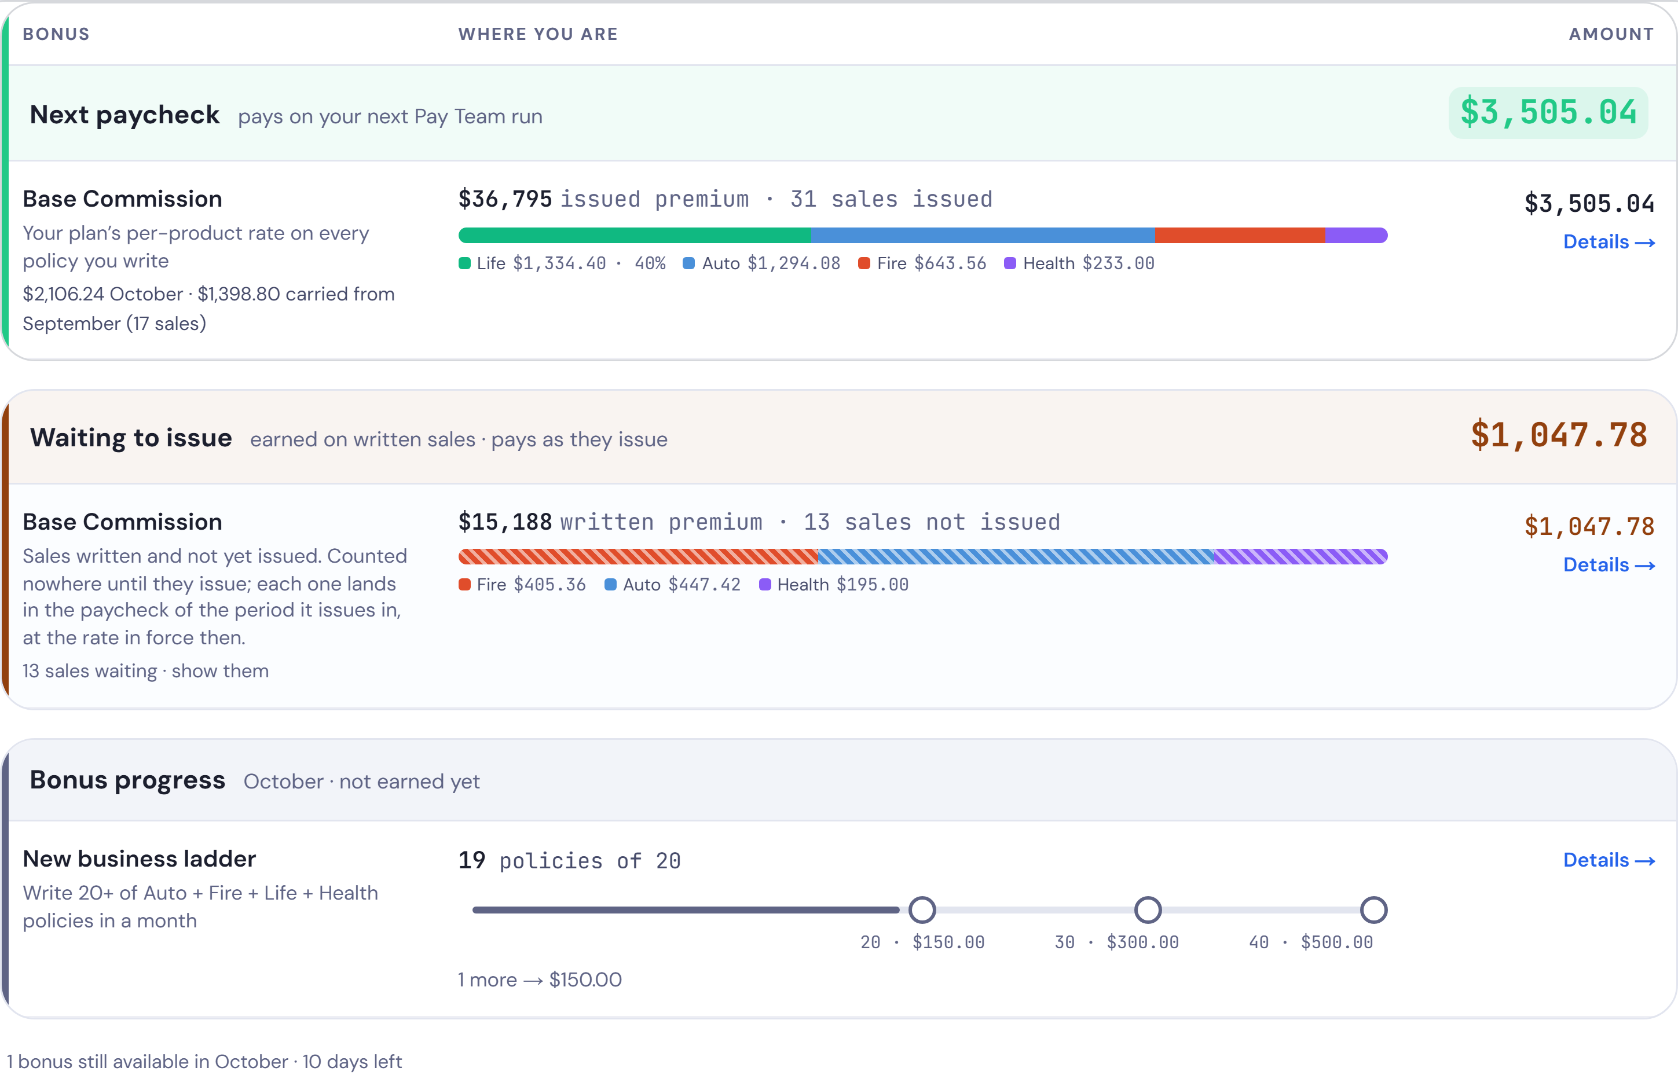Click the red Fire $643.56 legend swatch
The image size is (1678, 1075).
pos(864,263)
